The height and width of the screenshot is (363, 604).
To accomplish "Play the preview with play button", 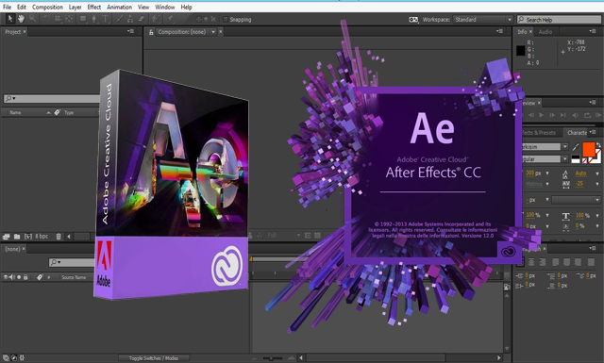I will pos(541,115).
